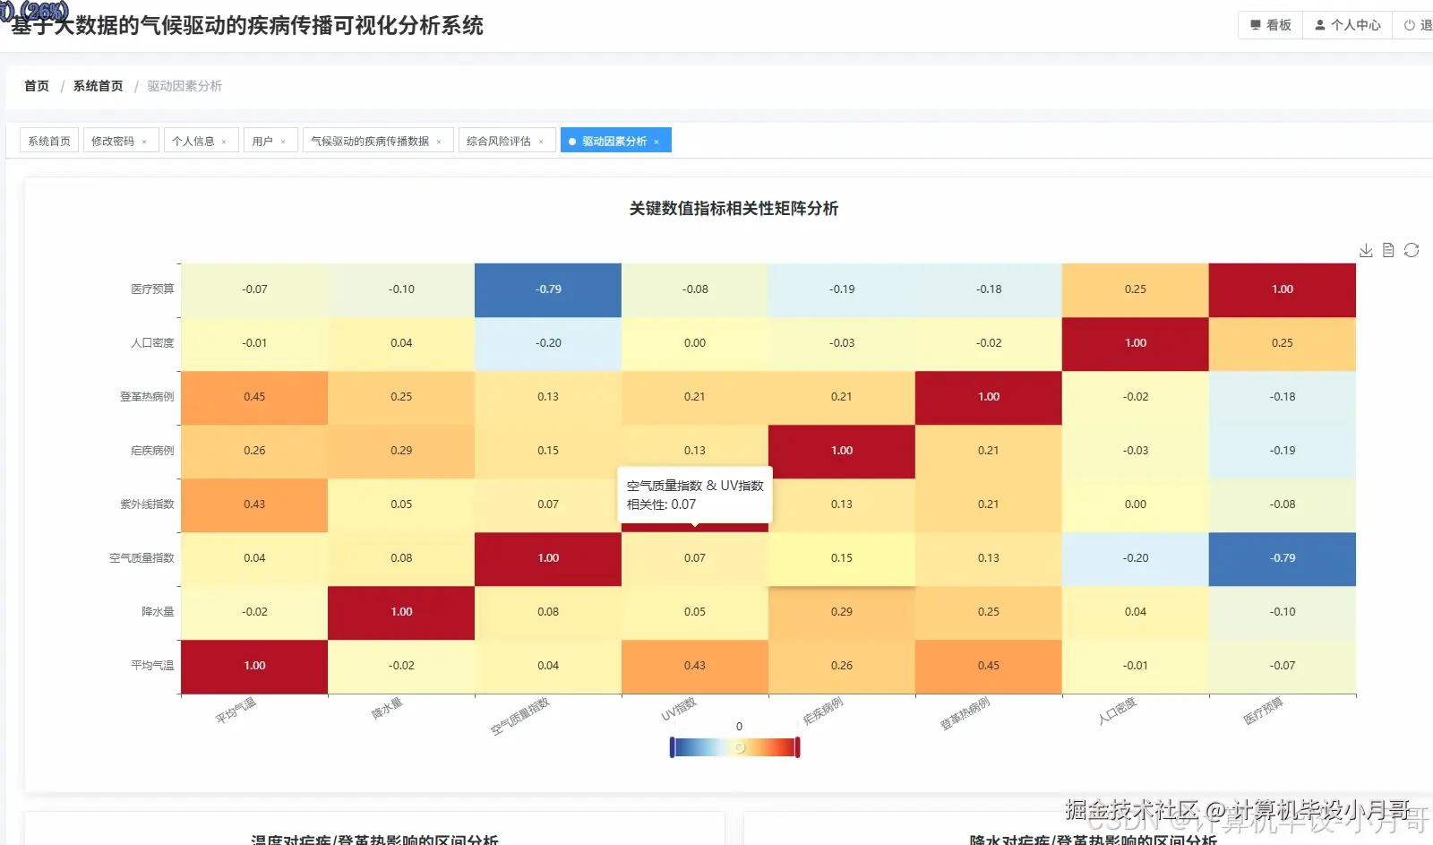Click the 系统首页 breadcrumb link
Image resolution: width=1433 pixels, height=845 pixels.
(98, 86)
